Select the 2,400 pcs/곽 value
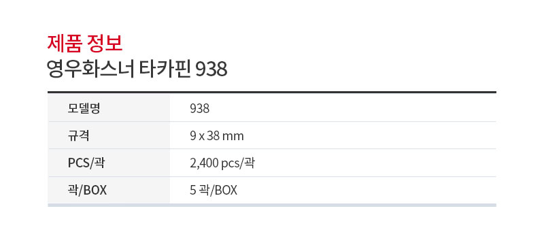 pos(222,163)
